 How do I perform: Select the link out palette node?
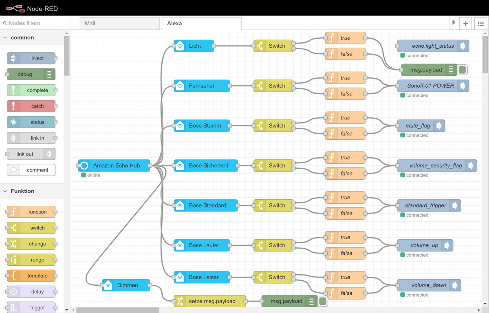click(x=31, y=154)
